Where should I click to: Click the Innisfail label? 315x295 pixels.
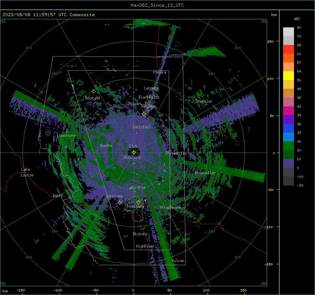pos(141,127)
